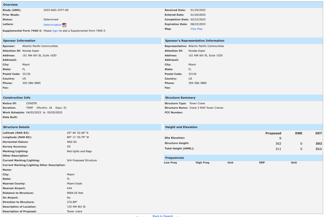The image size is (325, 217).
Task: Click the Height and Elevation header
Action: [x=181, y=127]
